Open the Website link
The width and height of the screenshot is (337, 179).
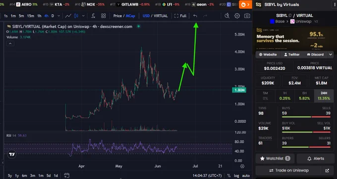pyautogui.click(x=268, y=54)
